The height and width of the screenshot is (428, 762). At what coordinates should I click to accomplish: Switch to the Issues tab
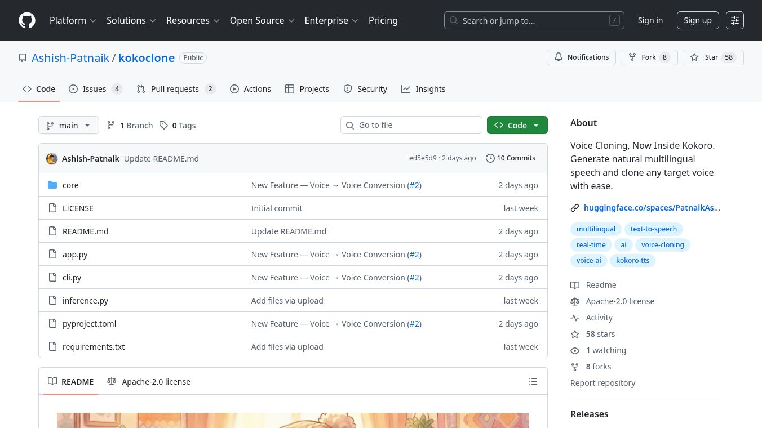[x=95, y=89]
